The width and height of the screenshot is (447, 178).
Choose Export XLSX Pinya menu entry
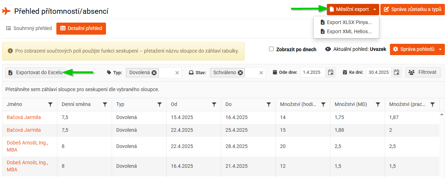(346, 22)
